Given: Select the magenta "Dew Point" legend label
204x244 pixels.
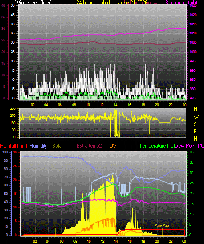Looking at the screenshot, I should click(x=189, y=146).
